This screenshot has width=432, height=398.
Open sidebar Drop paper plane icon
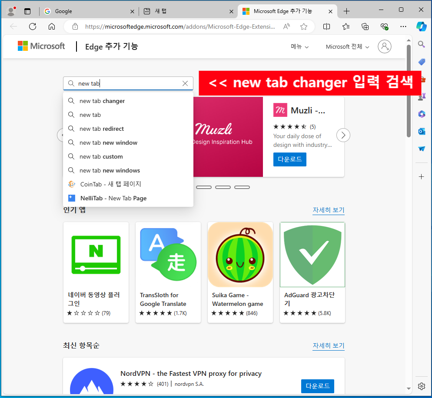point(422,149)
